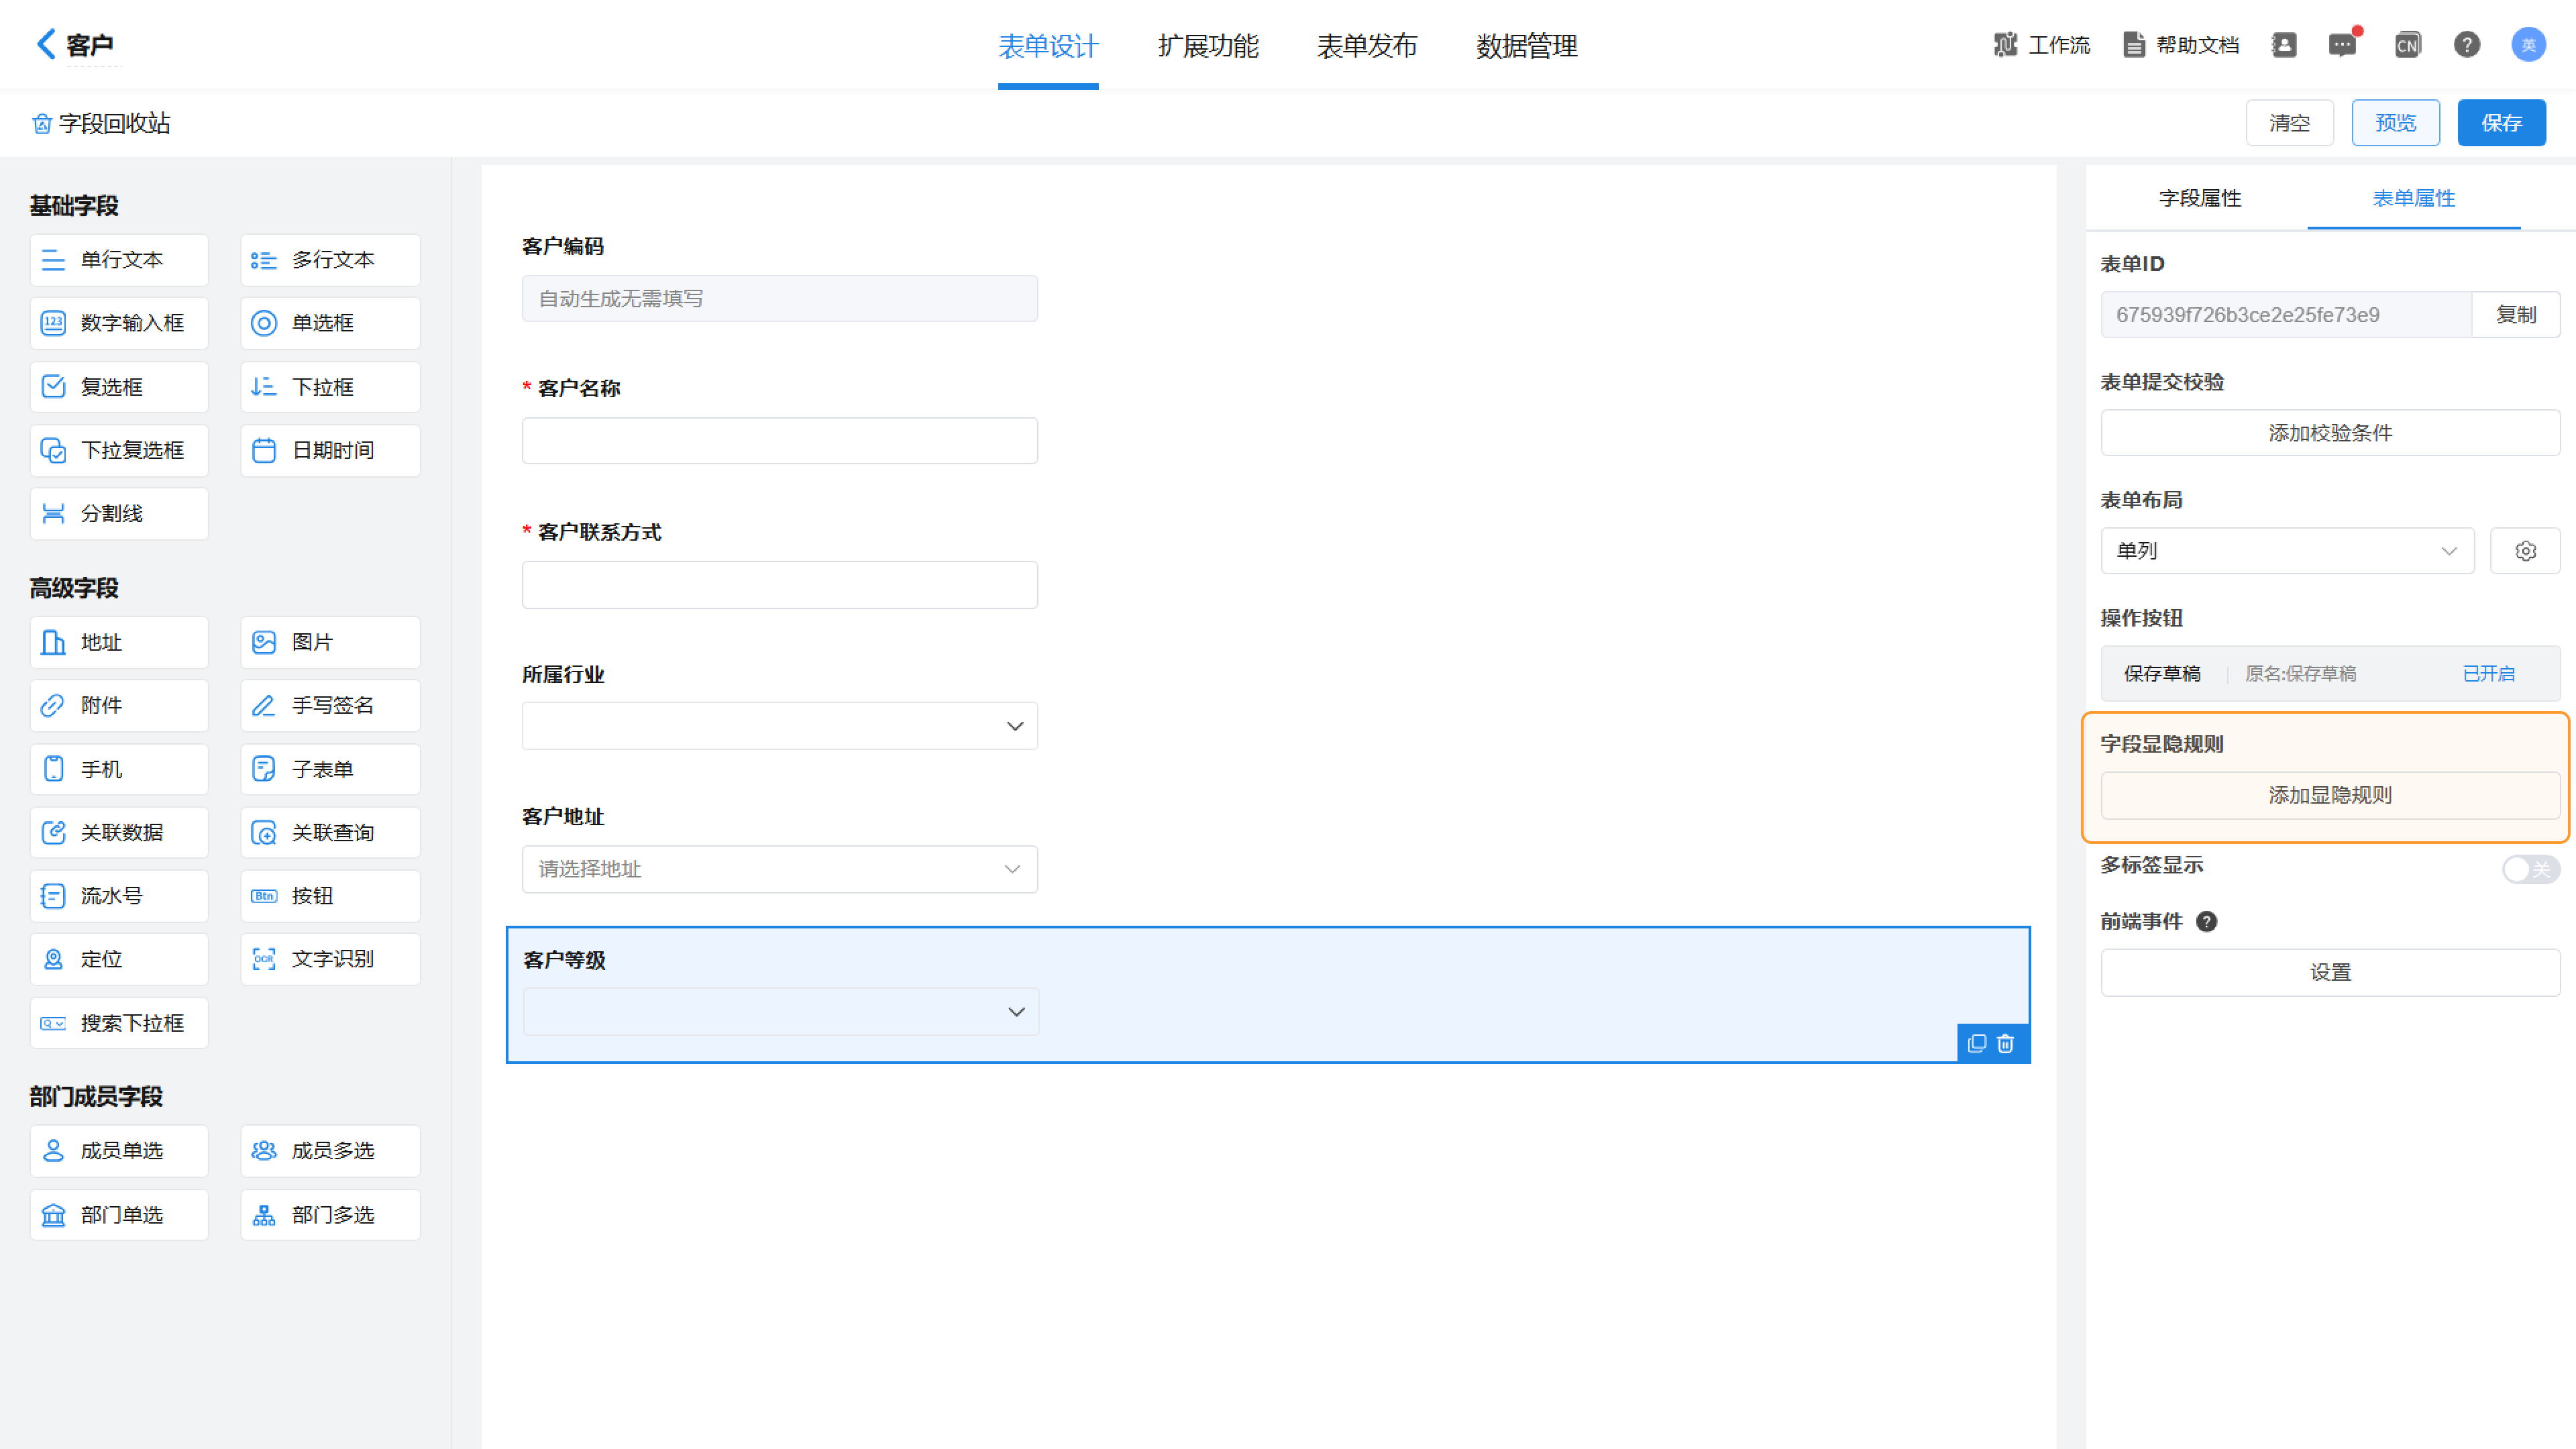Select the 手写签名 signature component
2576x1449 pixels.
[x=330, y=705]
